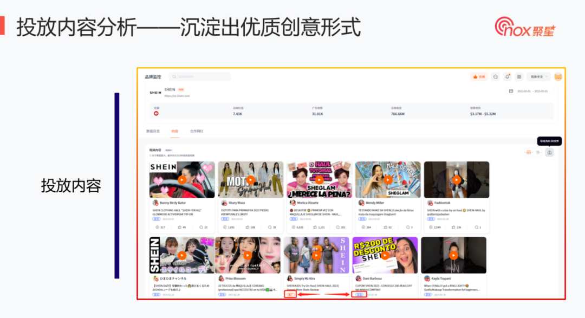Open the notification bell with red badge

[508, 77]
